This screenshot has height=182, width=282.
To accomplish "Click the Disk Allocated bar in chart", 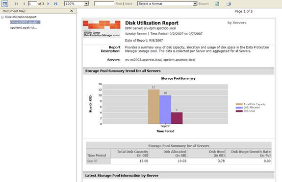I will coord(165,110).
